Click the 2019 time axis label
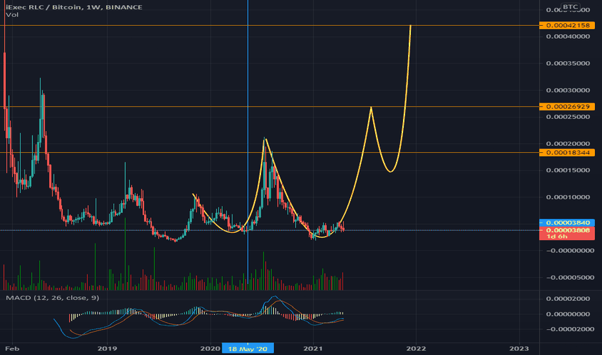 (x=107, y=349)
